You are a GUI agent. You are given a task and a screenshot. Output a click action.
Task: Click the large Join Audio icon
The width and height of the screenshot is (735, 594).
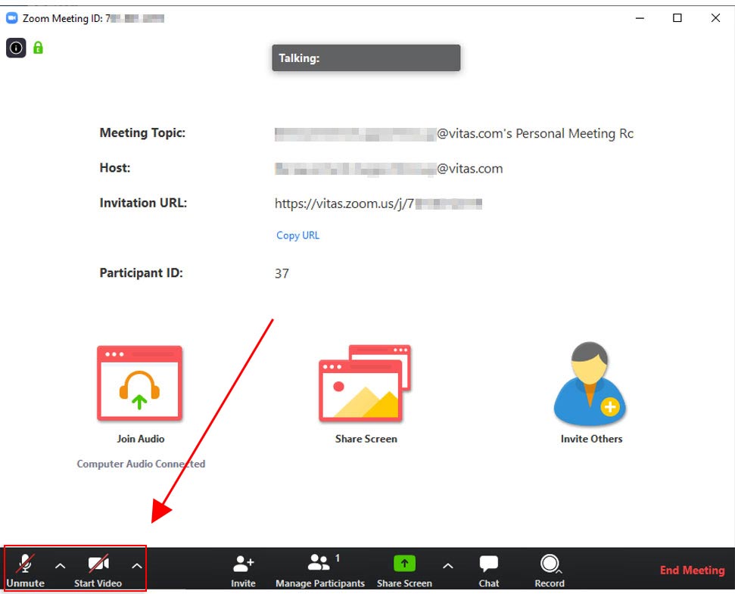(x=139, y=384)
